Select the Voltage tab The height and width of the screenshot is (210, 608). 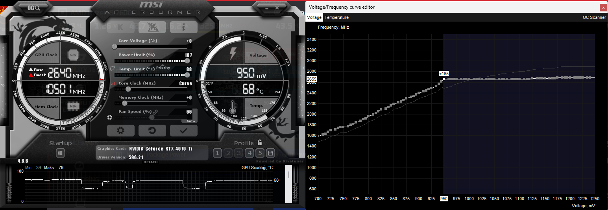coord(314,17)
